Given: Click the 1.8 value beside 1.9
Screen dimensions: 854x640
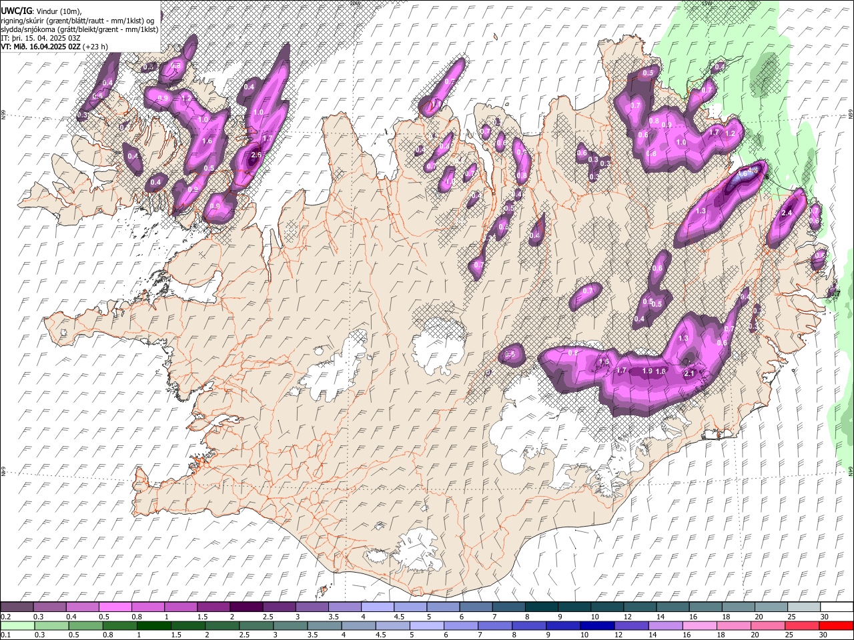Looking at the screenshot, I should [x=661, y=371].
